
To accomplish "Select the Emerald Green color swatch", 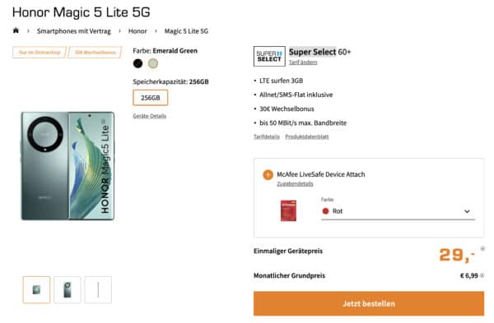I will coord(153,63).
